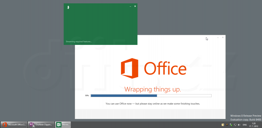Close the green Excel splash window
The width and height of the screenshot is (262, 128).
[135, 6]
